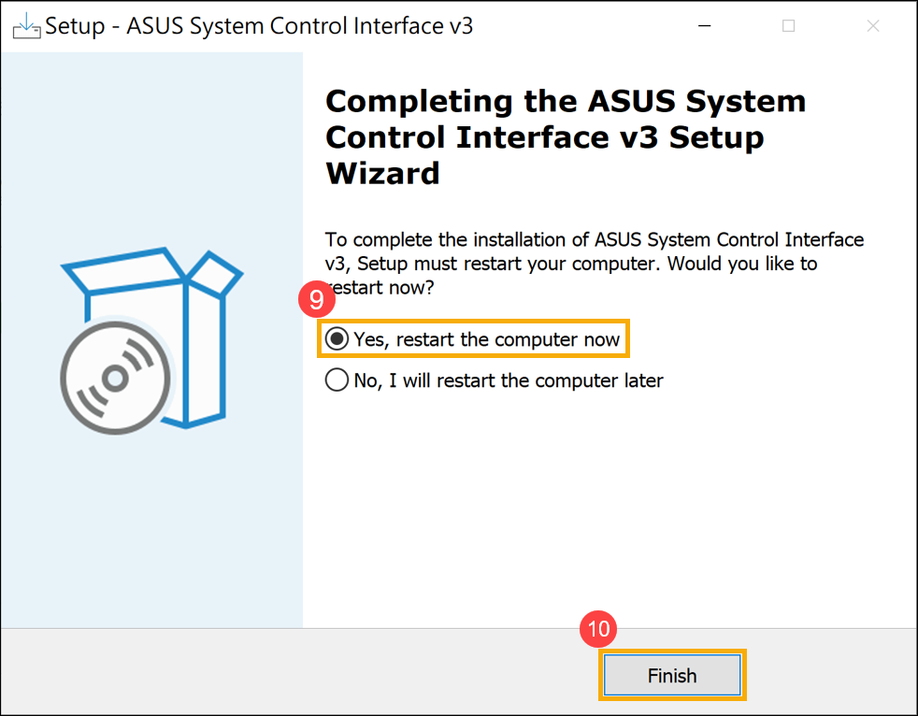Click the red step 10 badge

click(x=598, y=629)
